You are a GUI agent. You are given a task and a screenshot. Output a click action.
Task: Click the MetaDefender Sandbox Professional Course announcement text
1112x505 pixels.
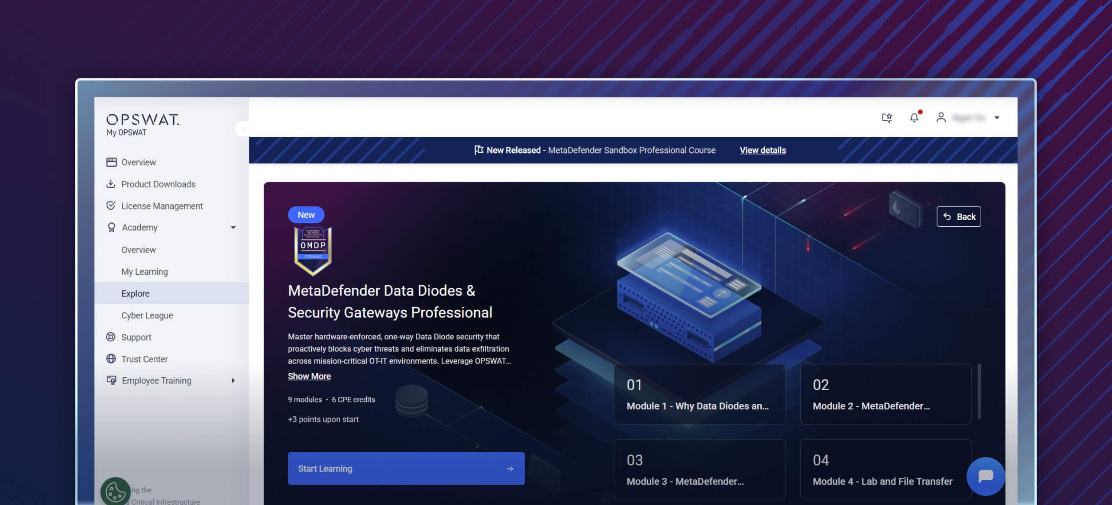point(631,150)
